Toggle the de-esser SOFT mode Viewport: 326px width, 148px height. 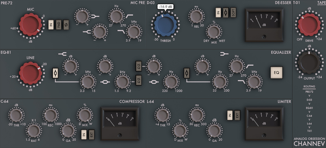(x=234, y=13)
